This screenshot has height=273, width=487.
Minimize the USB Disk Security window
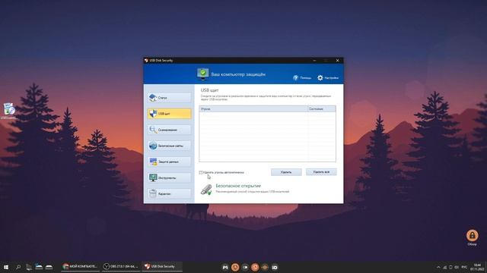coord(314,61)
